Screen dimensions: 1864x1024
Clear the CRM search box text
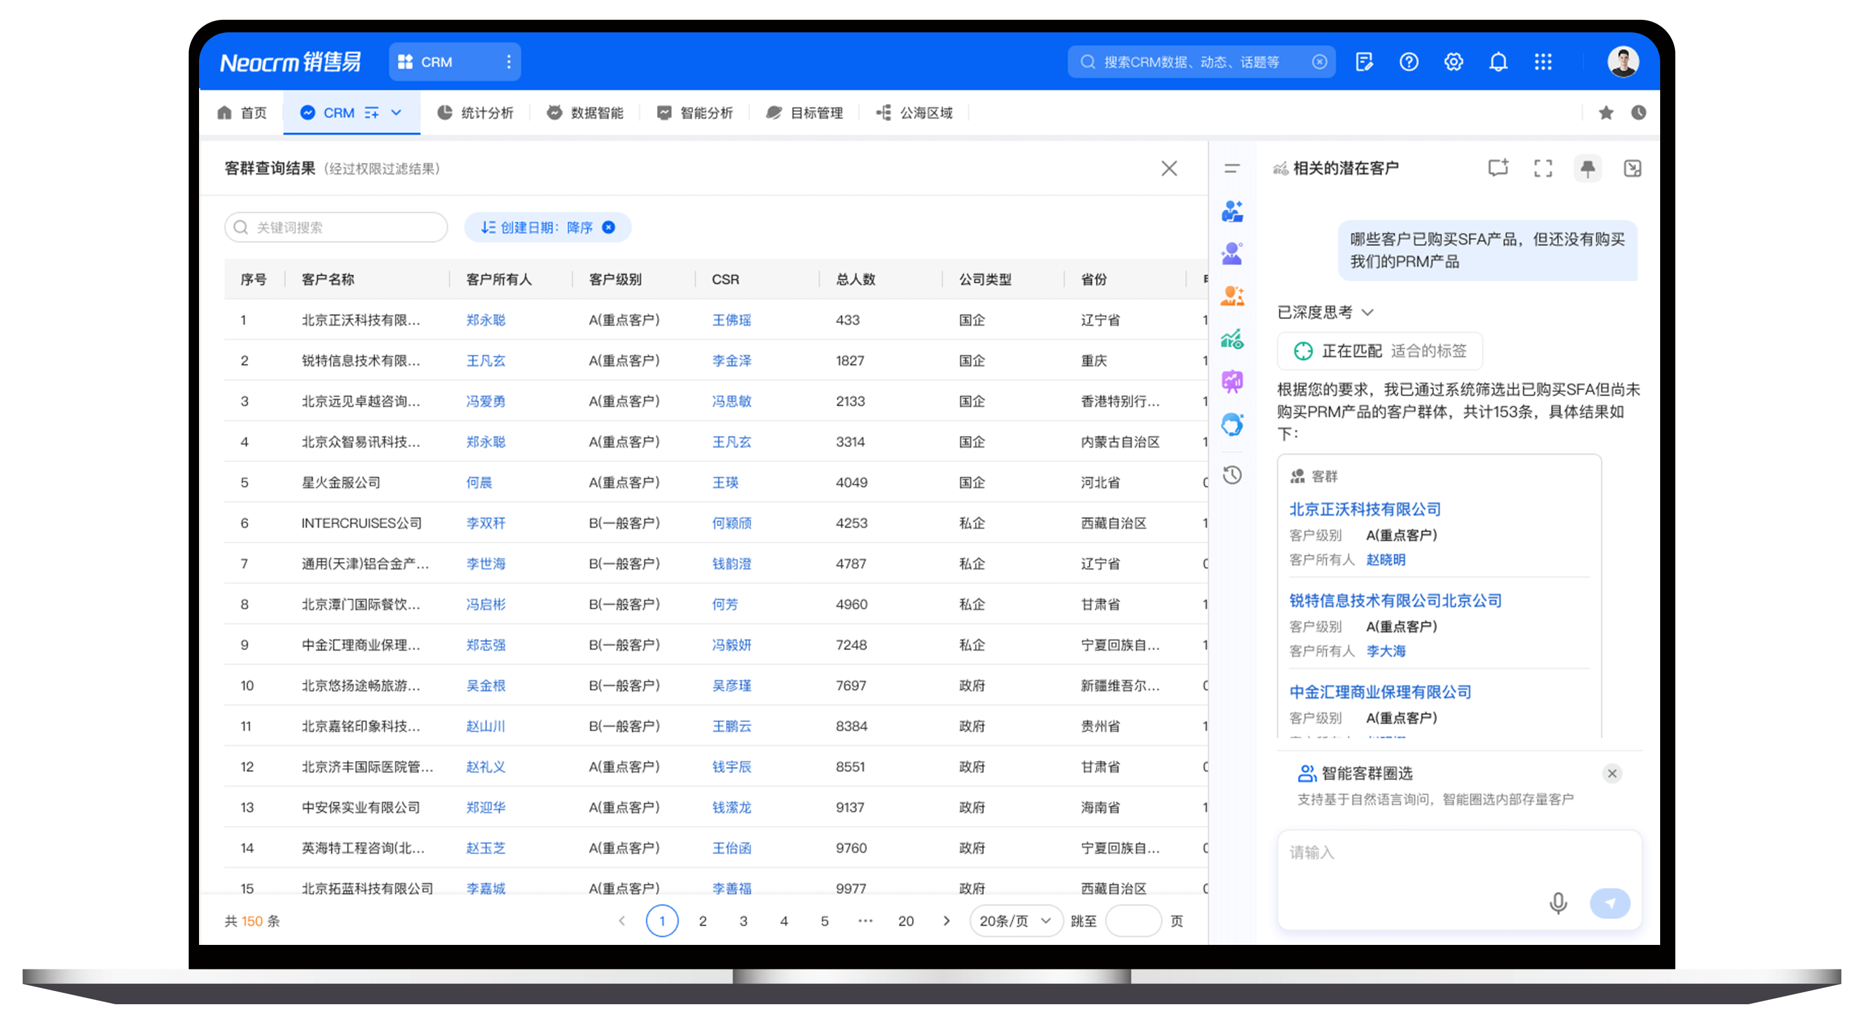[1319, 62]
